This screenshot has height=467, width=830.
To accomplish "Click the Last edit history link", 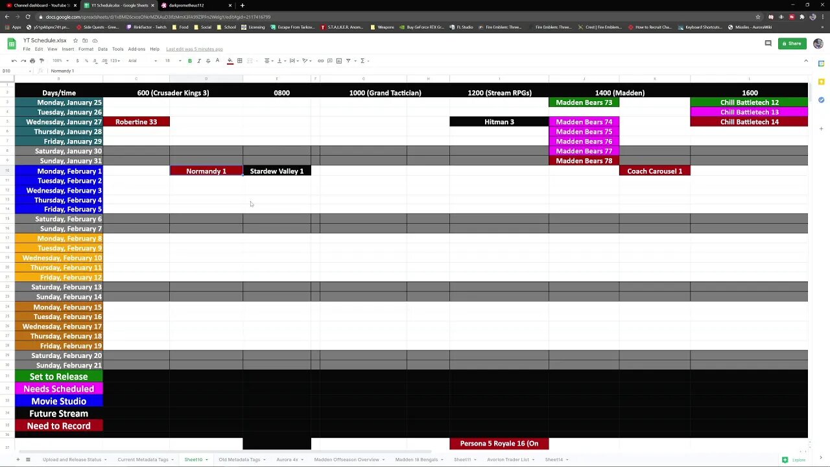I will click(194, 49).
